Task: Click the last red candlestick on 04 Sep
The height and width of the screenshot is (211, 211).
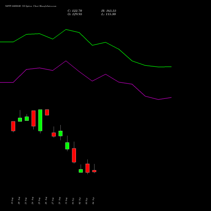Action: click(94, 171)
